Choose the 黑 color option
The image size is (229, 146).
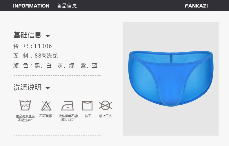click(37, 65)
